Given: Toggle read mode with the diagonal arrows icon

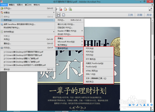Looking at the screenshot, I should pyautogui.click(x=150, y=9).
